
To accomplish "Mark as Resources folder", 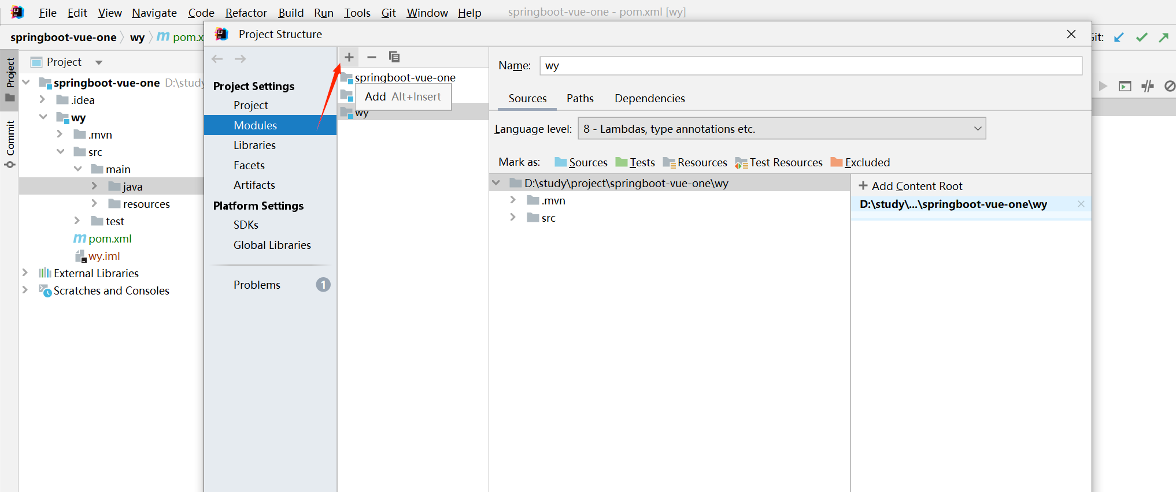I will coord(695,162).
